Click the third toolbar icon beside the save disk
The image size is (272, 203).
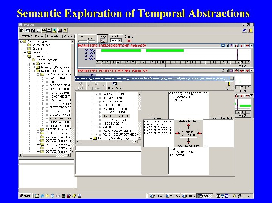(x=33, y=31)
